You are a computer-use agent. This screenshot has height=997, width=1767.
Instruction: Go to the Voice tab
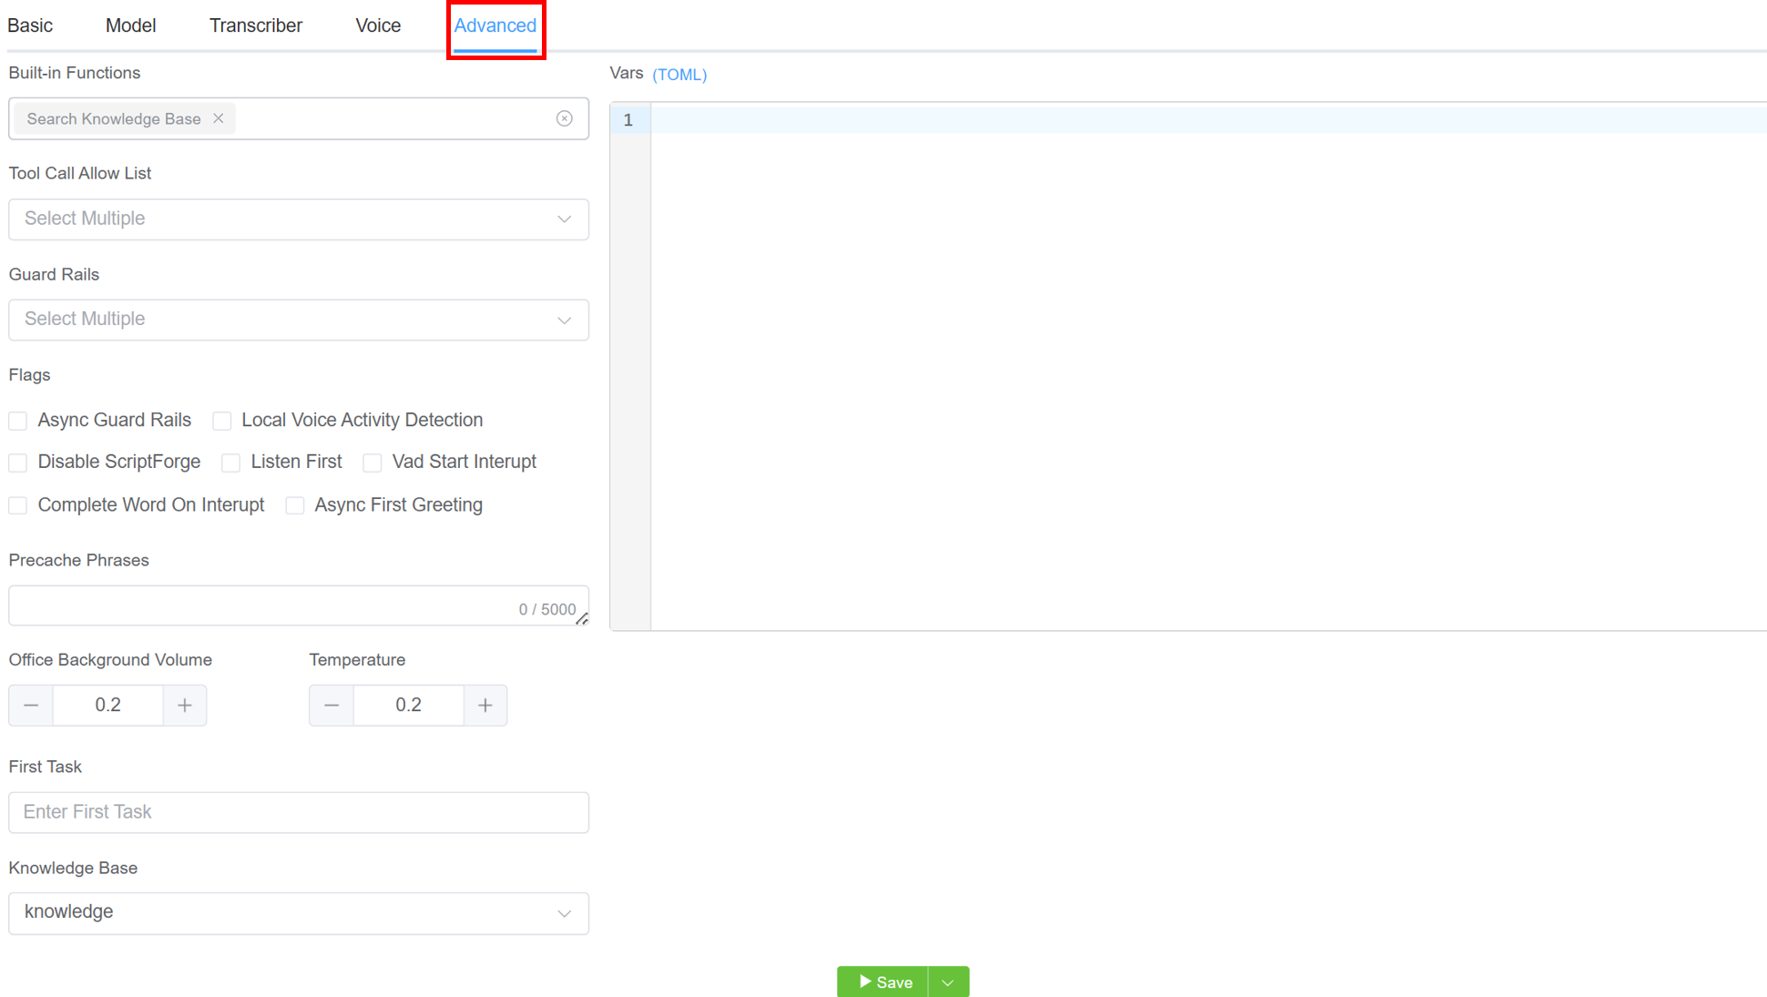point(378,25)
